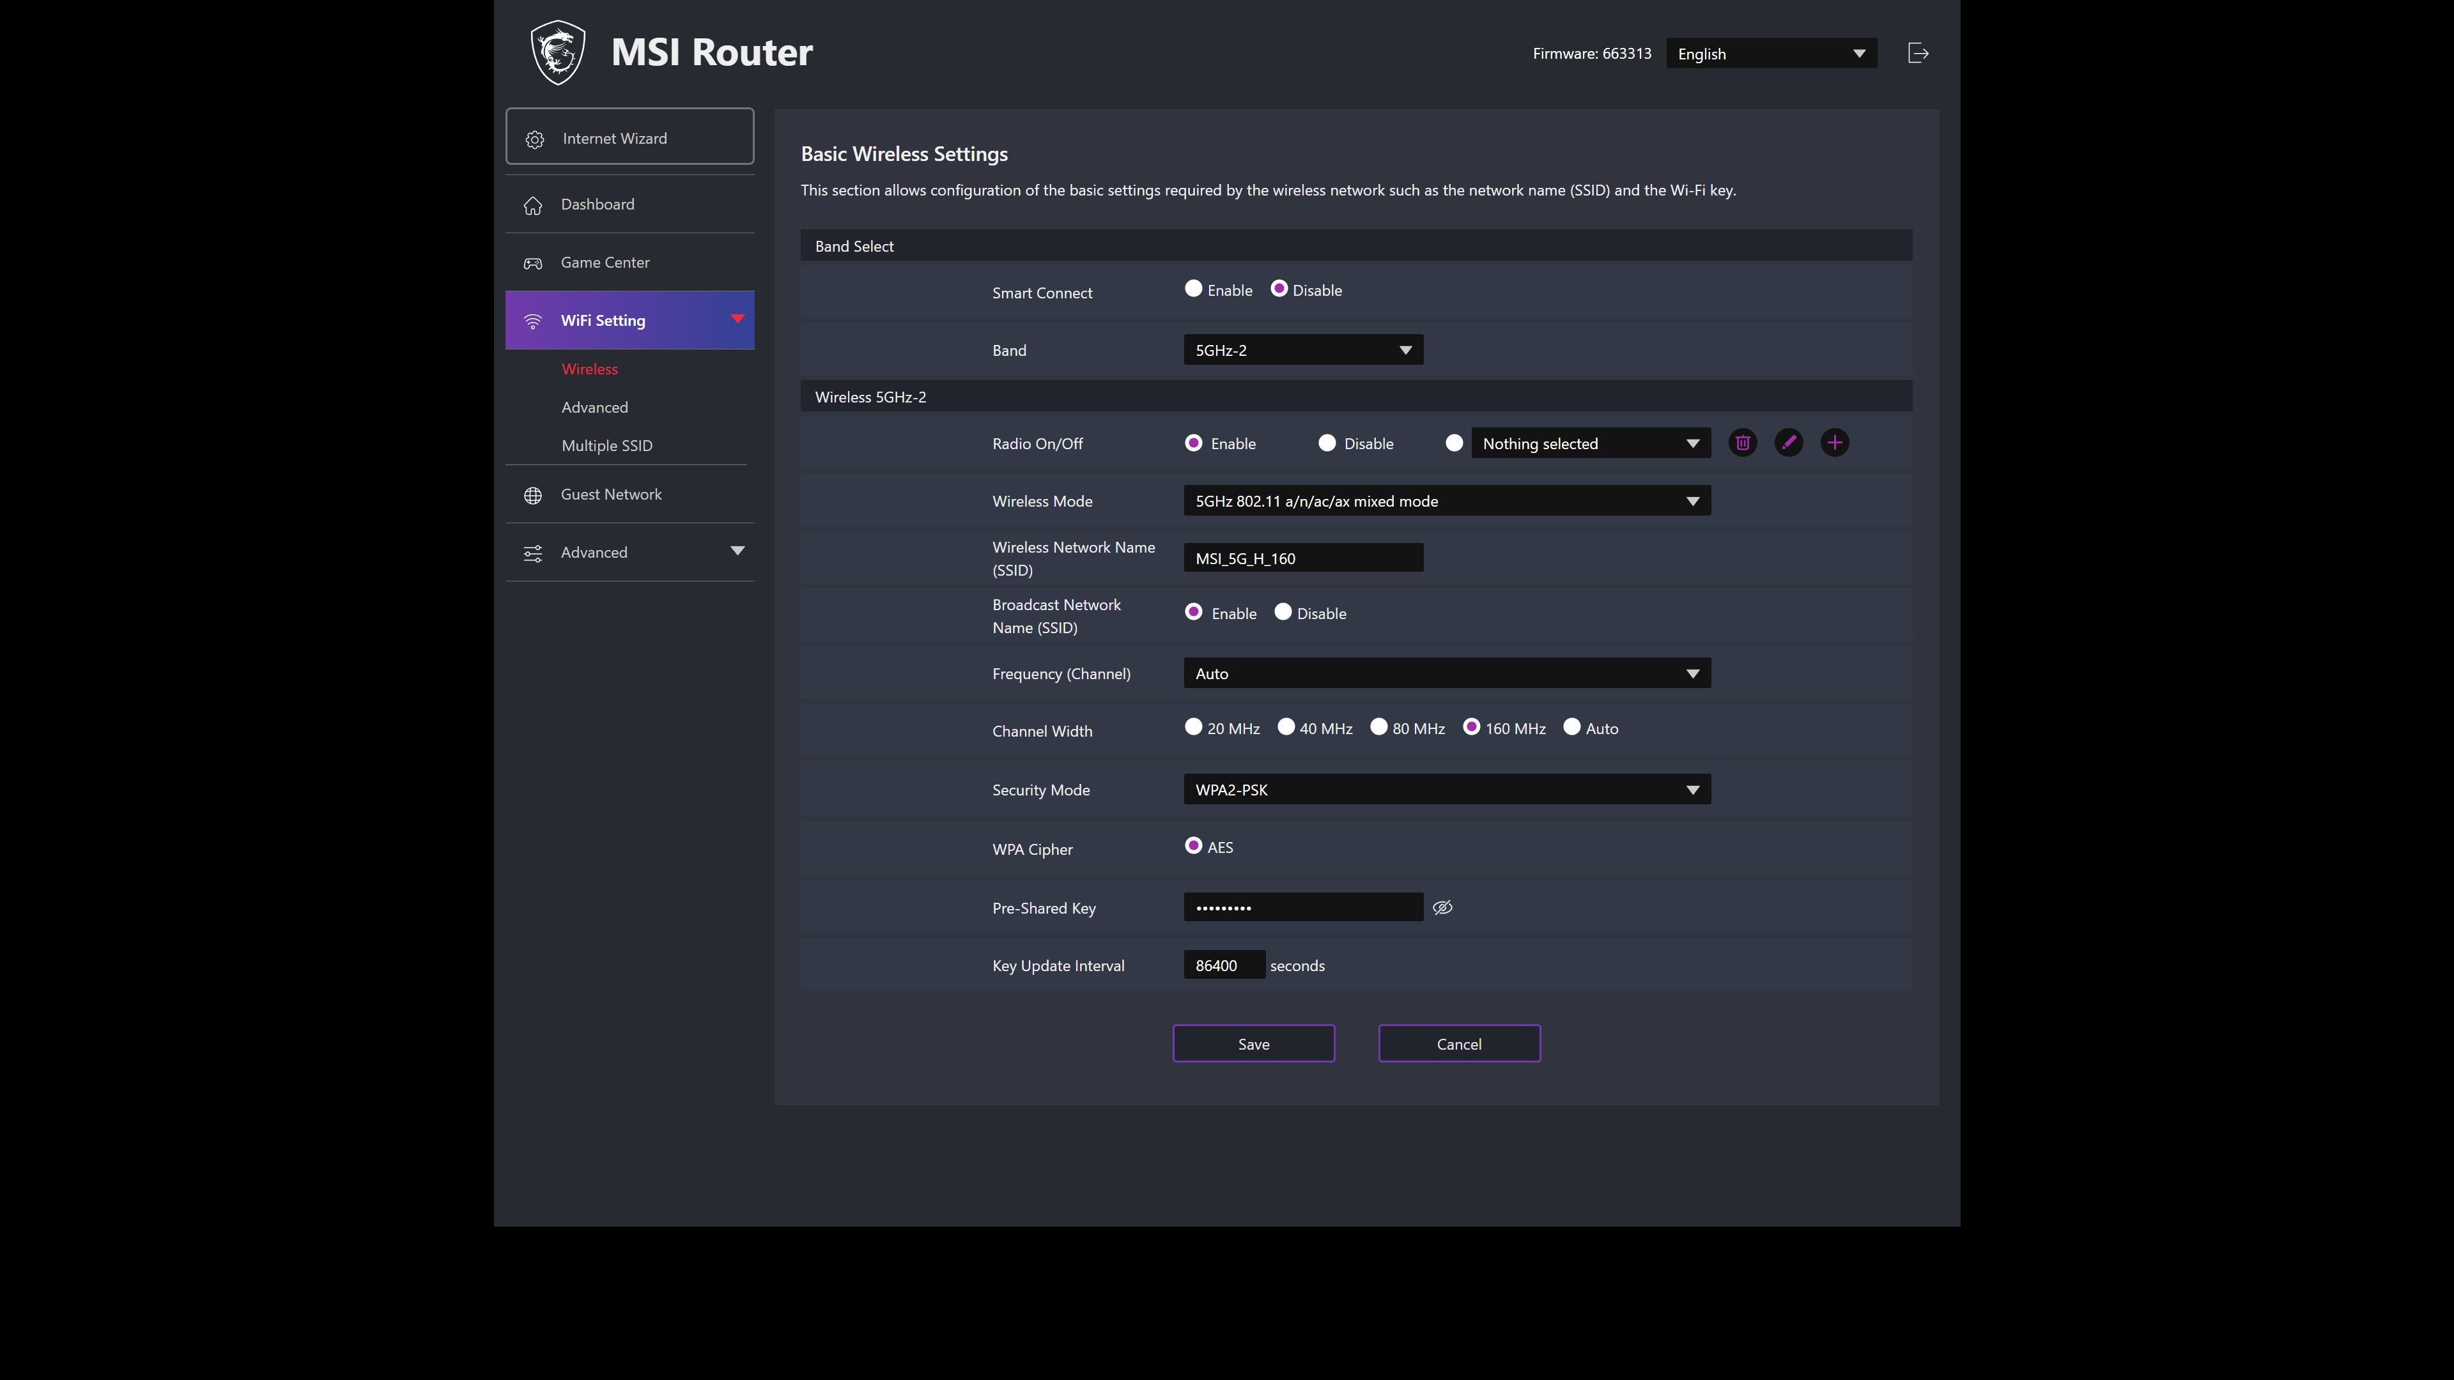This screenshot has width=2454, height=1380.
Task: Open the English language dropdown
Action: 1771,53
